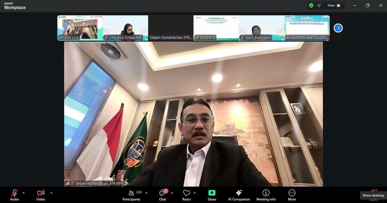This screenshot has height=203, width=387.
Task: Open the Participants panel
Action: (131, 195)
